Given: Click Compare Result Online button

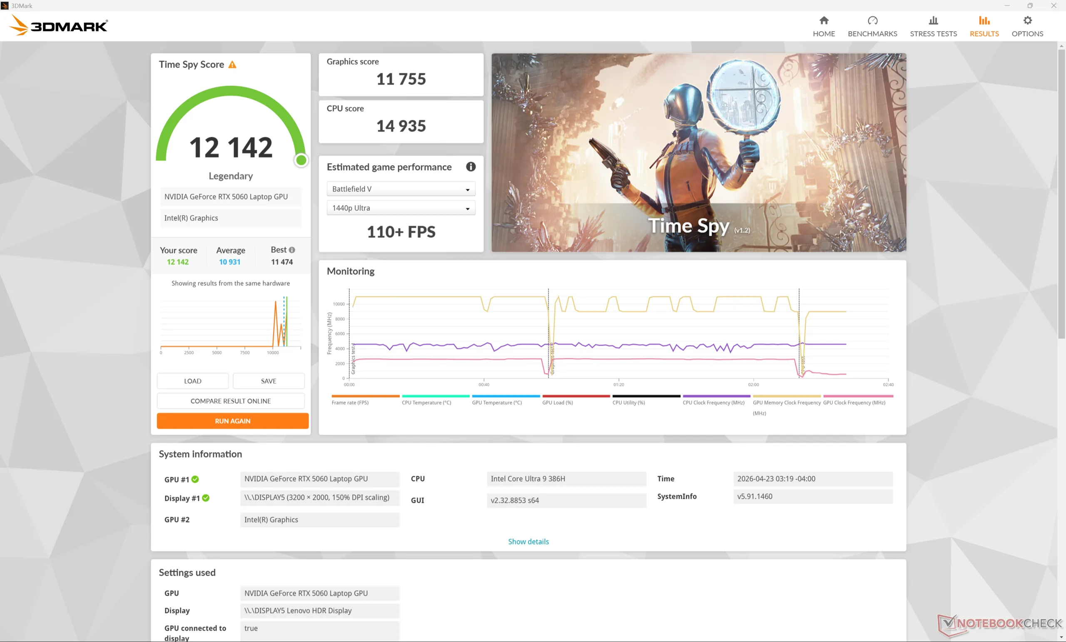Looking at the screenshot, I should click(x=230, y=401).
